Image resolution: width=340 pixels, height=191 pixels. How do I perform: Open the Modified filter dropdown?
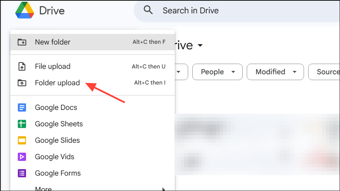(275, 72)
